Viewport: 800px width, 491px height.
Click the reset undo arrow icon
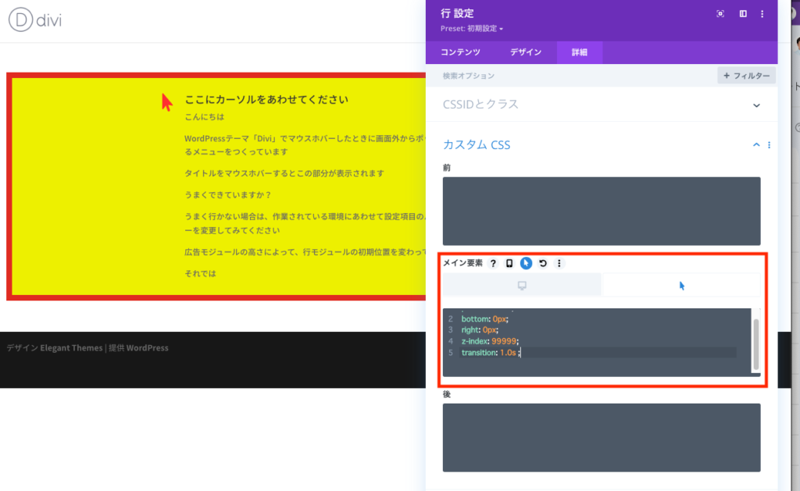point(542,264)
